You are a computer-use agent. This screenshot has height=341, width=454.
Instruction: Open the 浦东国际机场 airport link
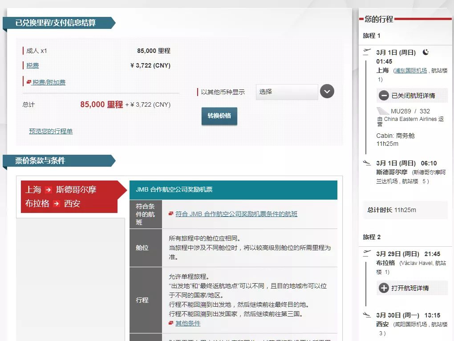click(x=410, y=71)
